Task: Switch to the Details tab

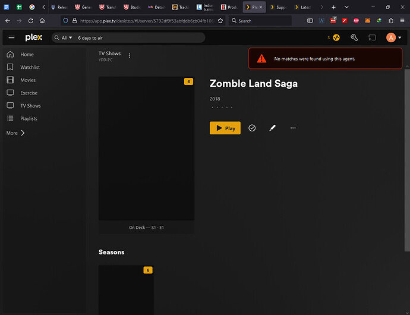Action: [x=156, y=7]
